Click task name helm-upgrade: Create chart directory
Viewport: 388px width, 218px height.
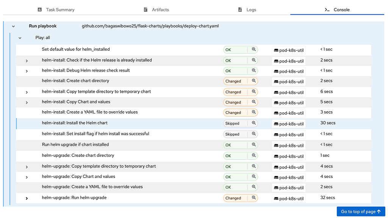78,156
